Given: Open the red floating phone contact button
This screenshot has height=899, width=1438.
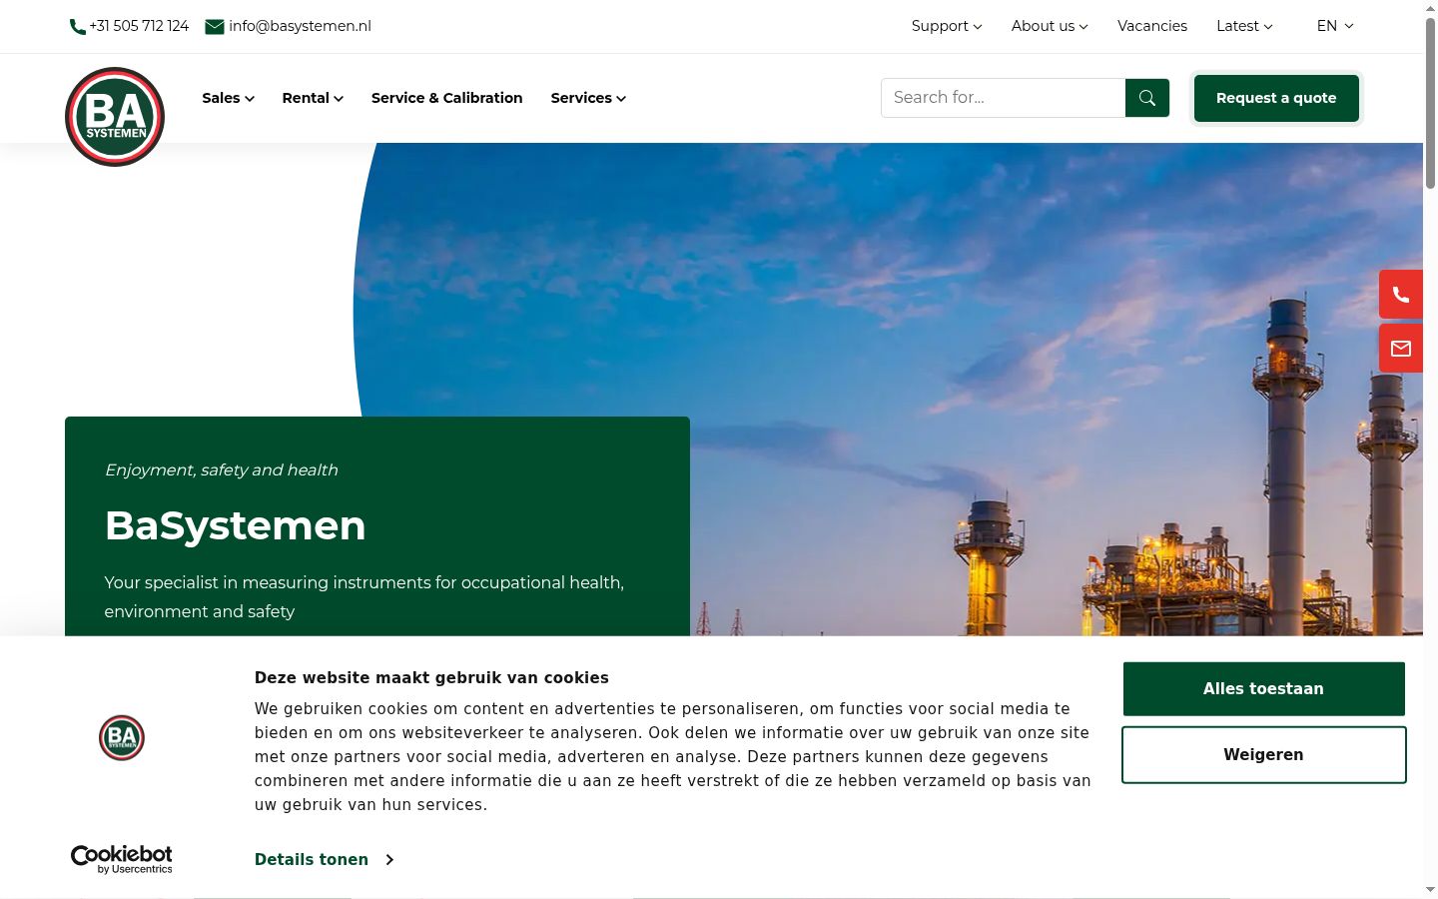Looking at the screenshot, I should [1401, 295].
